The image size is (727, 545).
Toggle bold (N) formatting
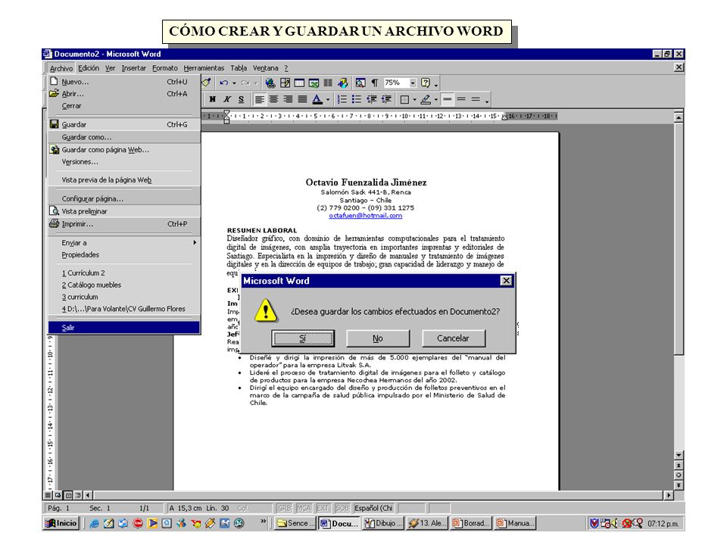click(212, 99)
